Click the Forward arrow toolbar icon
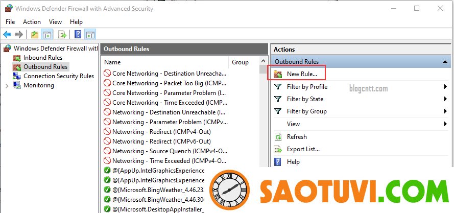Image resolution: width=454 pixels, height=213 pixels. [19, 35]
